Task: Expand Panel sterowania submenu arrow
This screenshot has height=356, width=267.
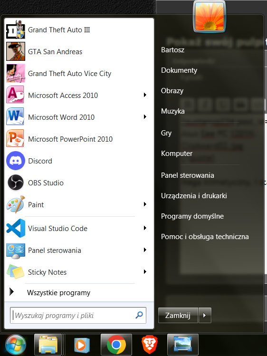Action: point(145,250)
